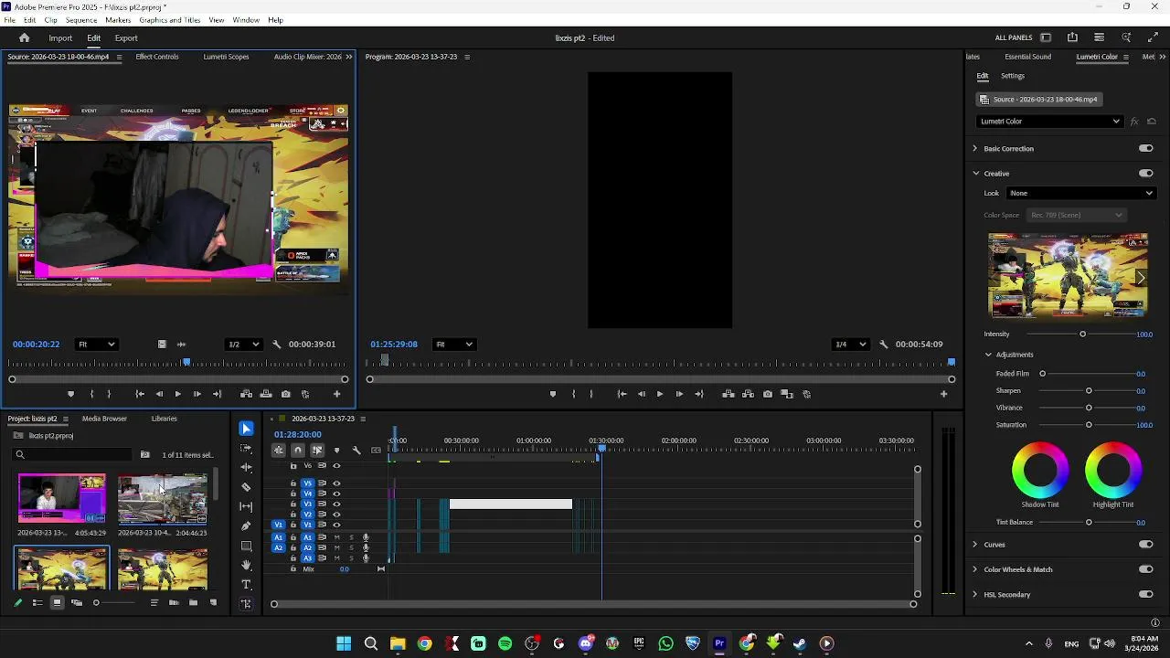
Task: Open the Markers menu
Action: click(x=118, y=19)
